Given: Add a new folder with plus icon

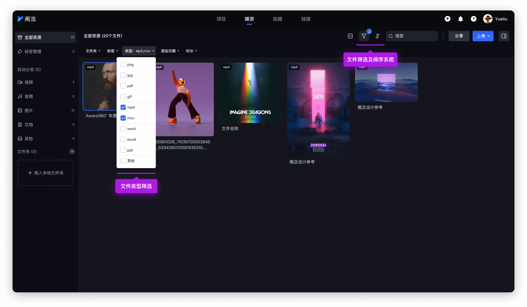Looking at the screenshot, I should pyautogui.click(x=72, y=151).
